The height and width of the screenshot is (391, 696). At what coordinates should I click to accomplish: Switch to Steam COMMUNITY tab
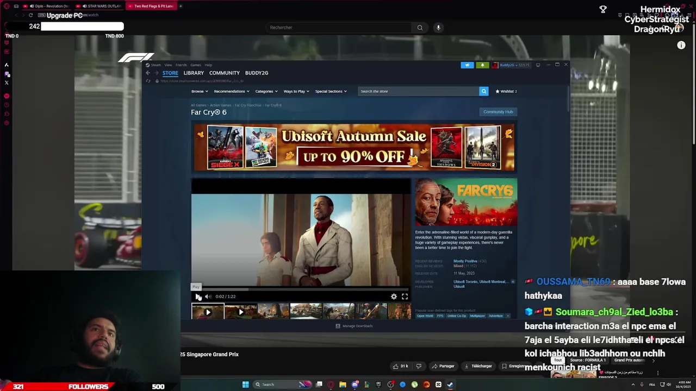click(x=224, y=73)
